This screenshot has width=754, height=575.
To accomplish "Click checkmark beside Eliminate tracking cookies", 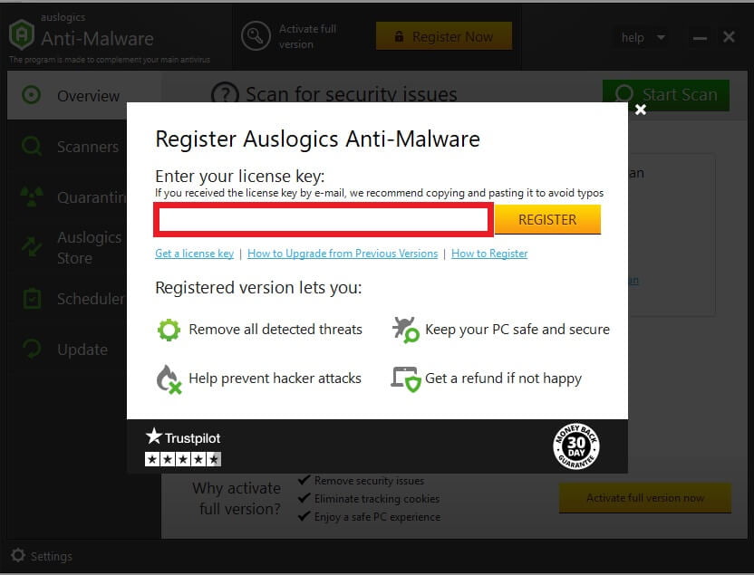I will (x=304, y=498).
